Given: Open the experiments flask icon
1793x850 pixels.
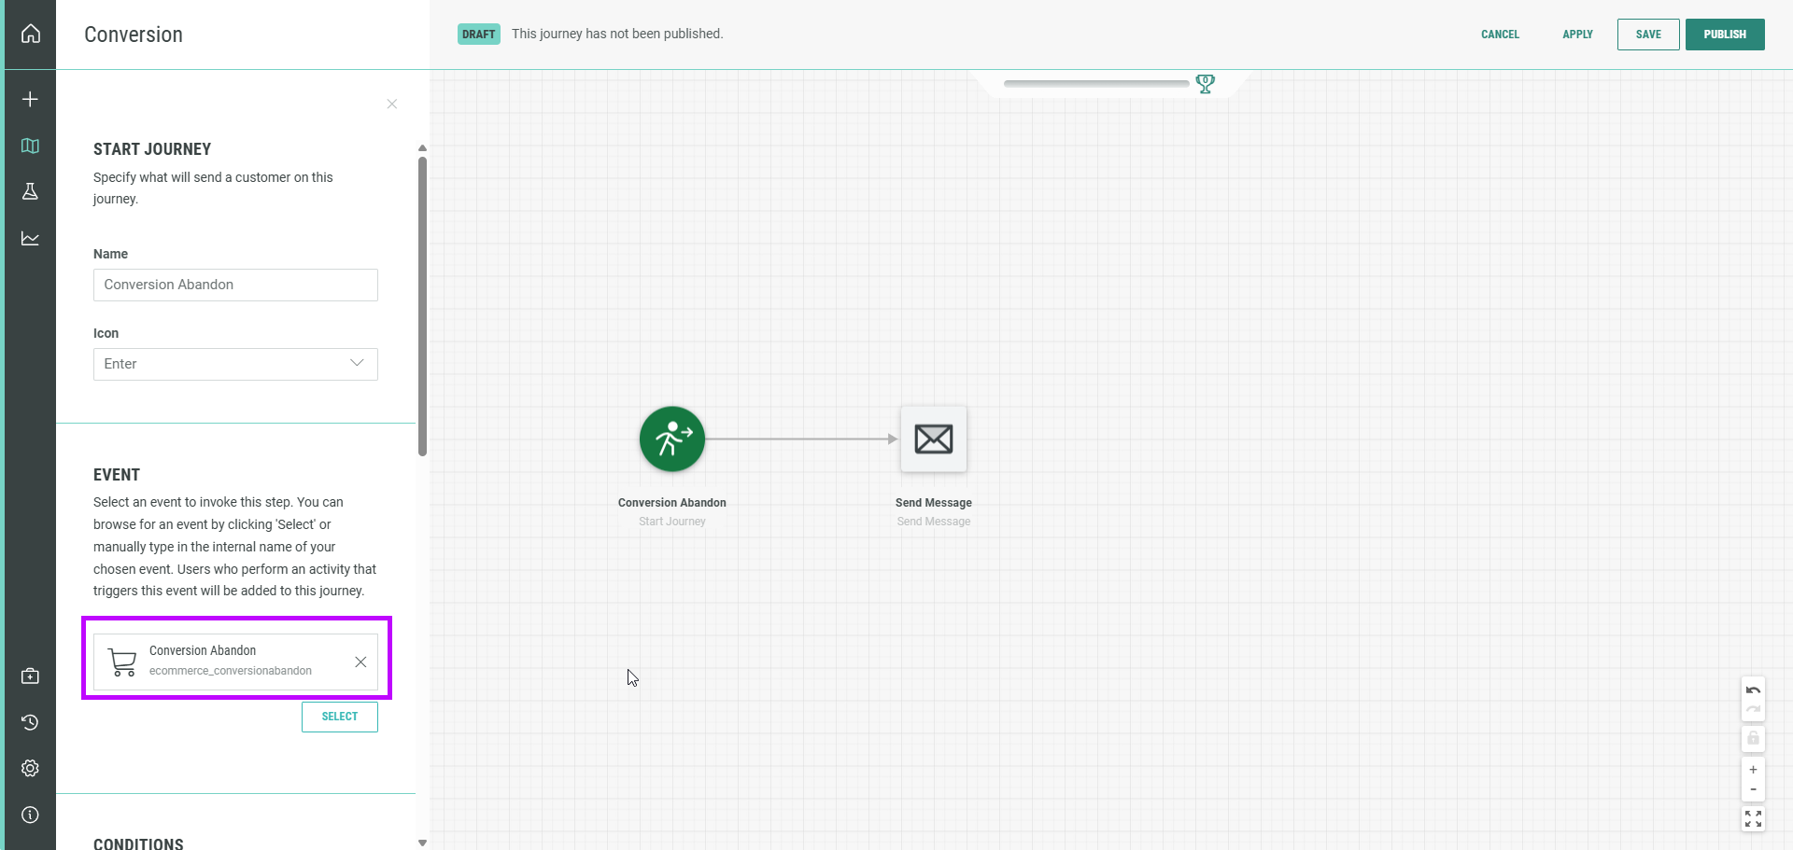Looking at the screenshot, I should click(30, 191).
